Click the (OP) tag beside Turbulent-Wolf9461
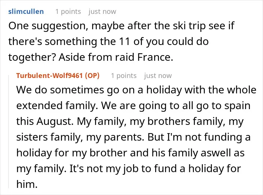Image resolution: width=263 pixels, height=195 pixels. click(92, 76)
